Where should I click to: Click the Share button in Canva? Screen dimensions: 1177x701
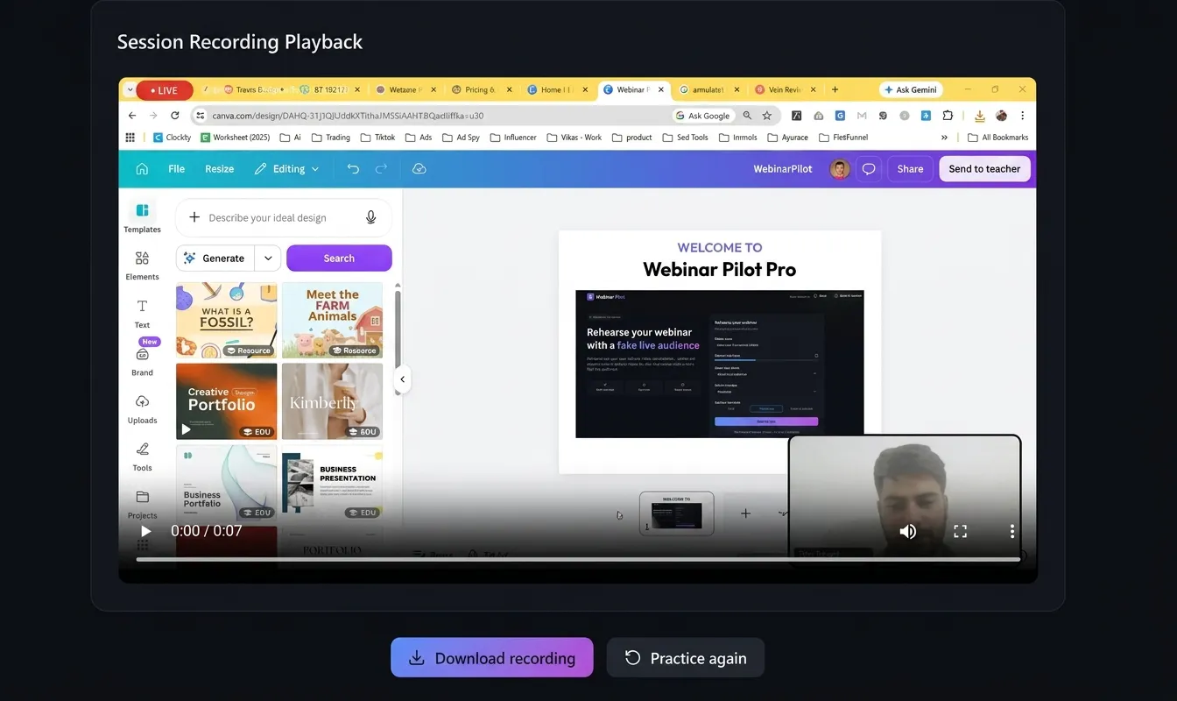tap(910, 169)
